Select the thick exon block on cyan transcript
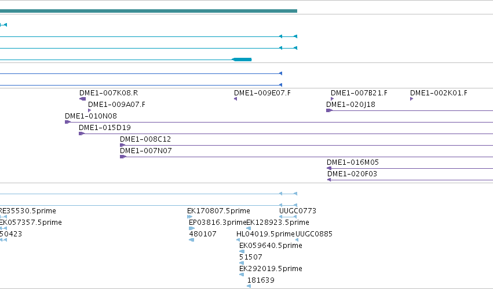The height and width of the screenshot is (289, 493). point(242,60)
